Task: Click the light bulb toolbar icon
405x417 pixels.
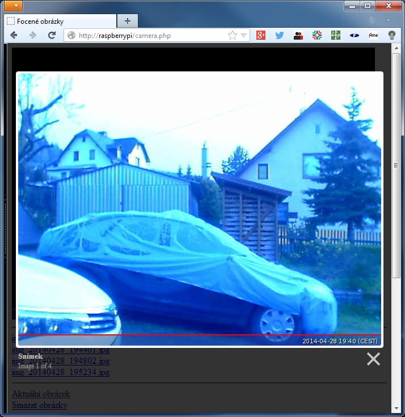Action: point(392,35)
